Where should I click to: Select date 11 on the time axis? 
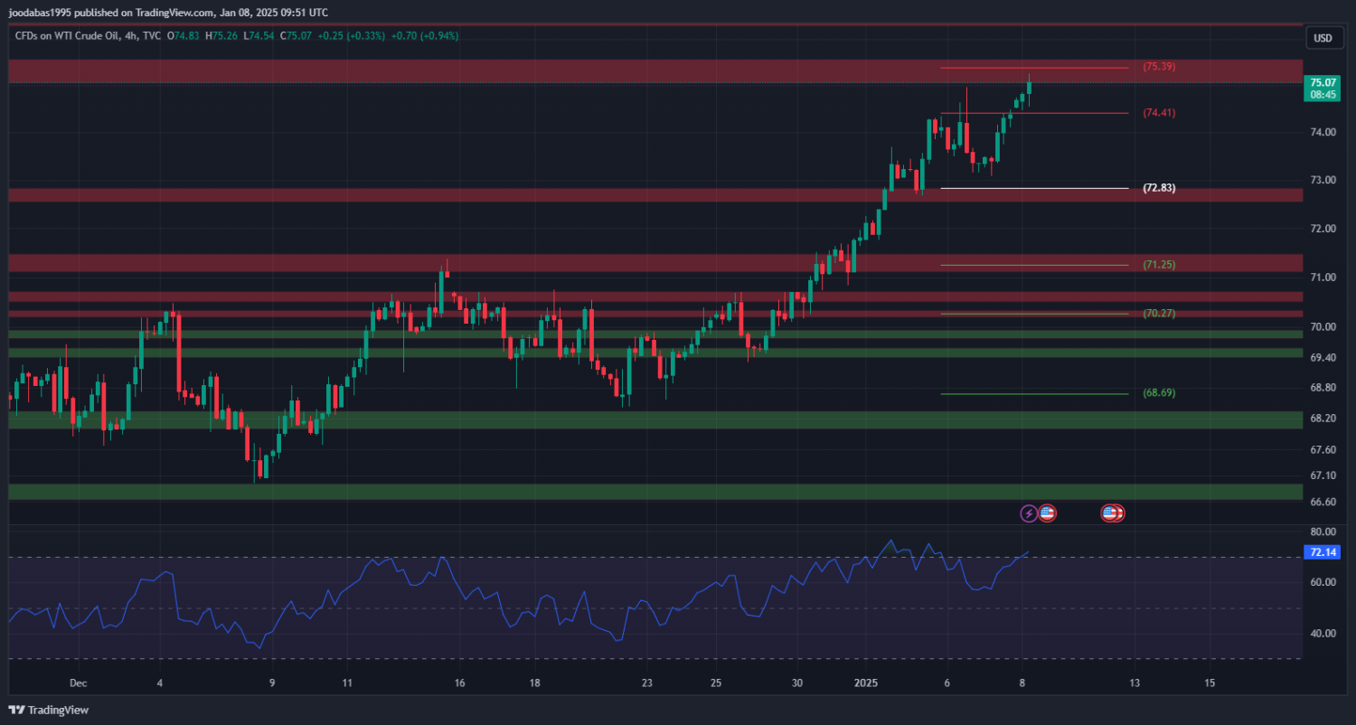point(347,683)
